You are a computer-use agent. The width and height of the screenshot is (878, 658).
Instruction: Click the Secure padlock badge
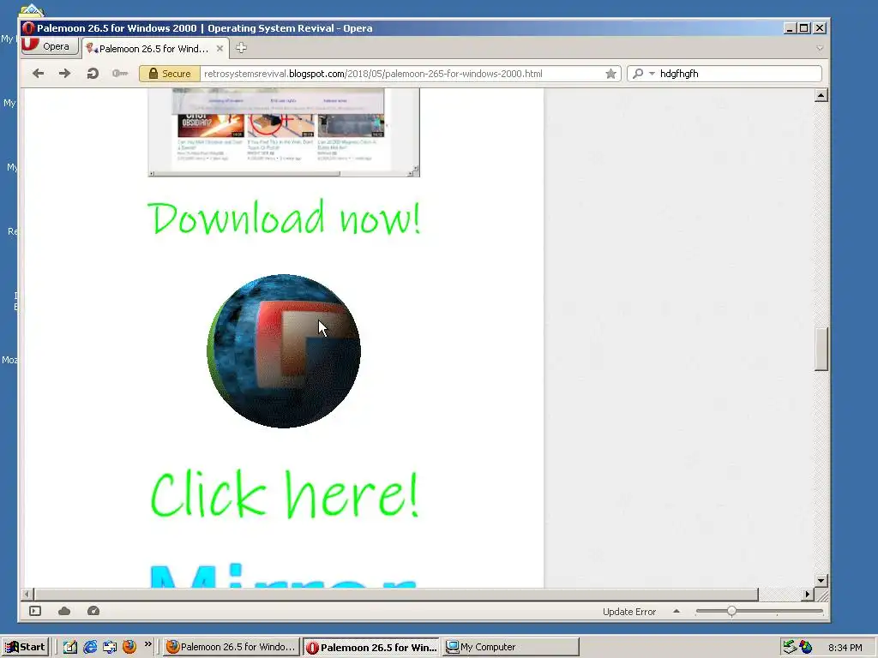170,74
